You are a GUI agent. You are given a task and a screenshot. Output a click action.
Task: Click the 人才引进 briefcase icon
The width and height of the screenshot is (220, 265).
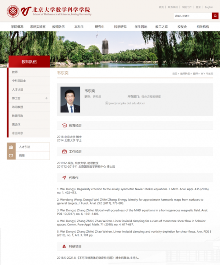(11, 147)
